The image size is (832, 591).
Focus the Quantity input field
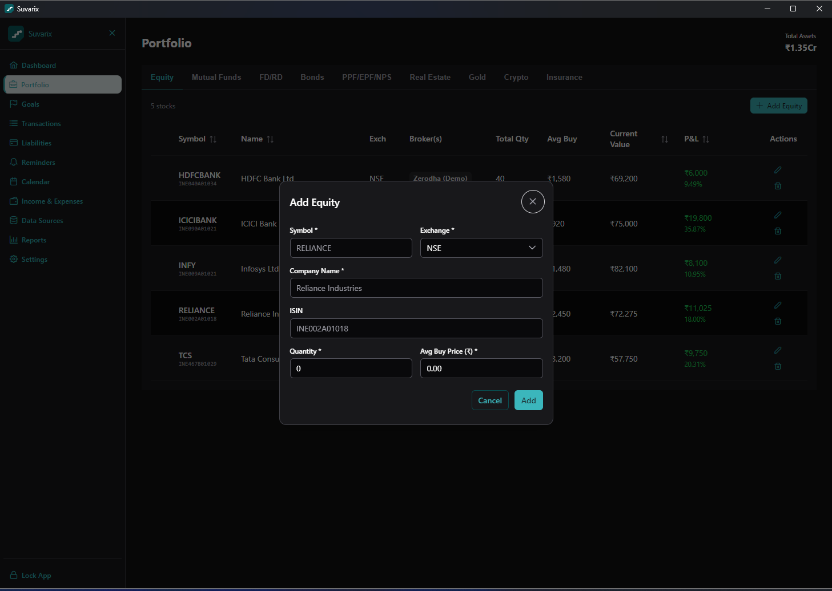point(351,369)
